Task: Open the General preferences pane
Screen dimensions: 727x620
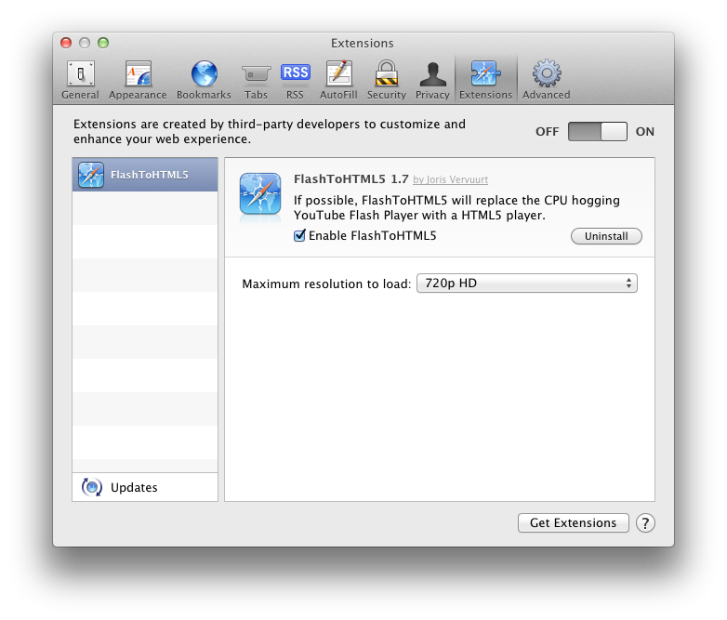Action: tap(80, 79)
